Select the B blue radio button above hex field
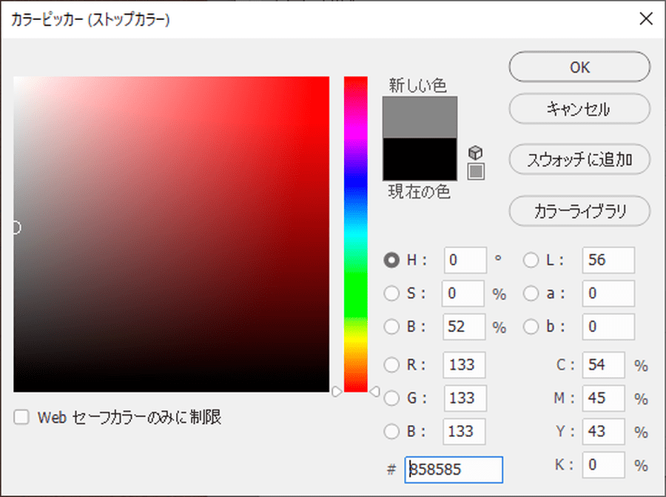The image size is (666, 497). pyautogui.click(x=391, y=431)
